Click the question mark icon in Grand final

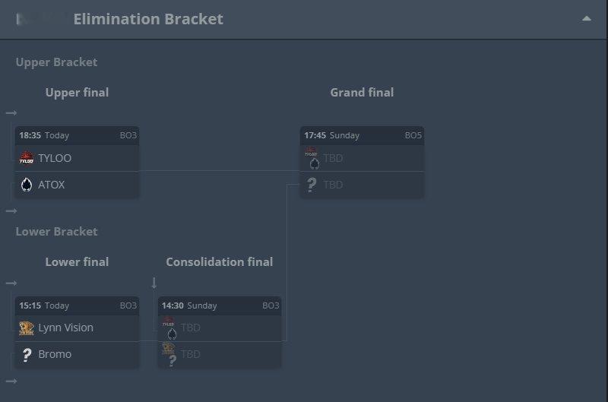(x=312, y=185)
